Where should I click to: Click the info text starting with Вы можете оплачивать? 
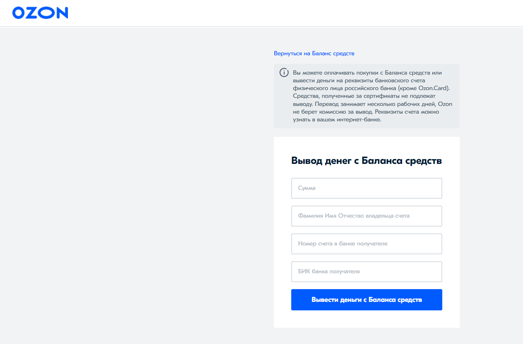pos(373,96)
